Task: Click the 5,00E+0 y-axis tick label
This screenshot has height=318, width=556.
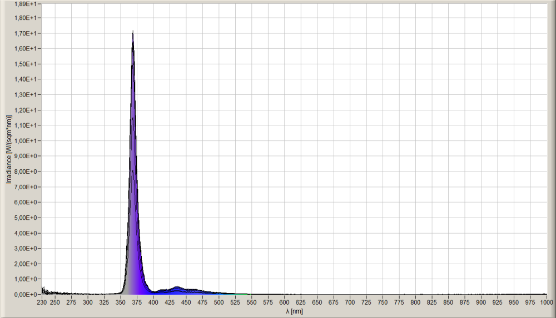Action: [x=26, y=218]
